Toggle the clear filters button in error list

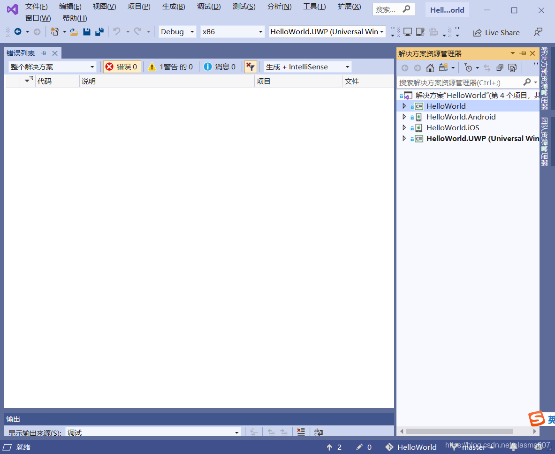pos(251,67)
